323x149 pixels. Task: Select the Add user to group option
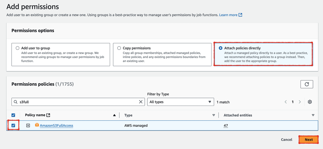pyautogui.click(x=17, y=48)
